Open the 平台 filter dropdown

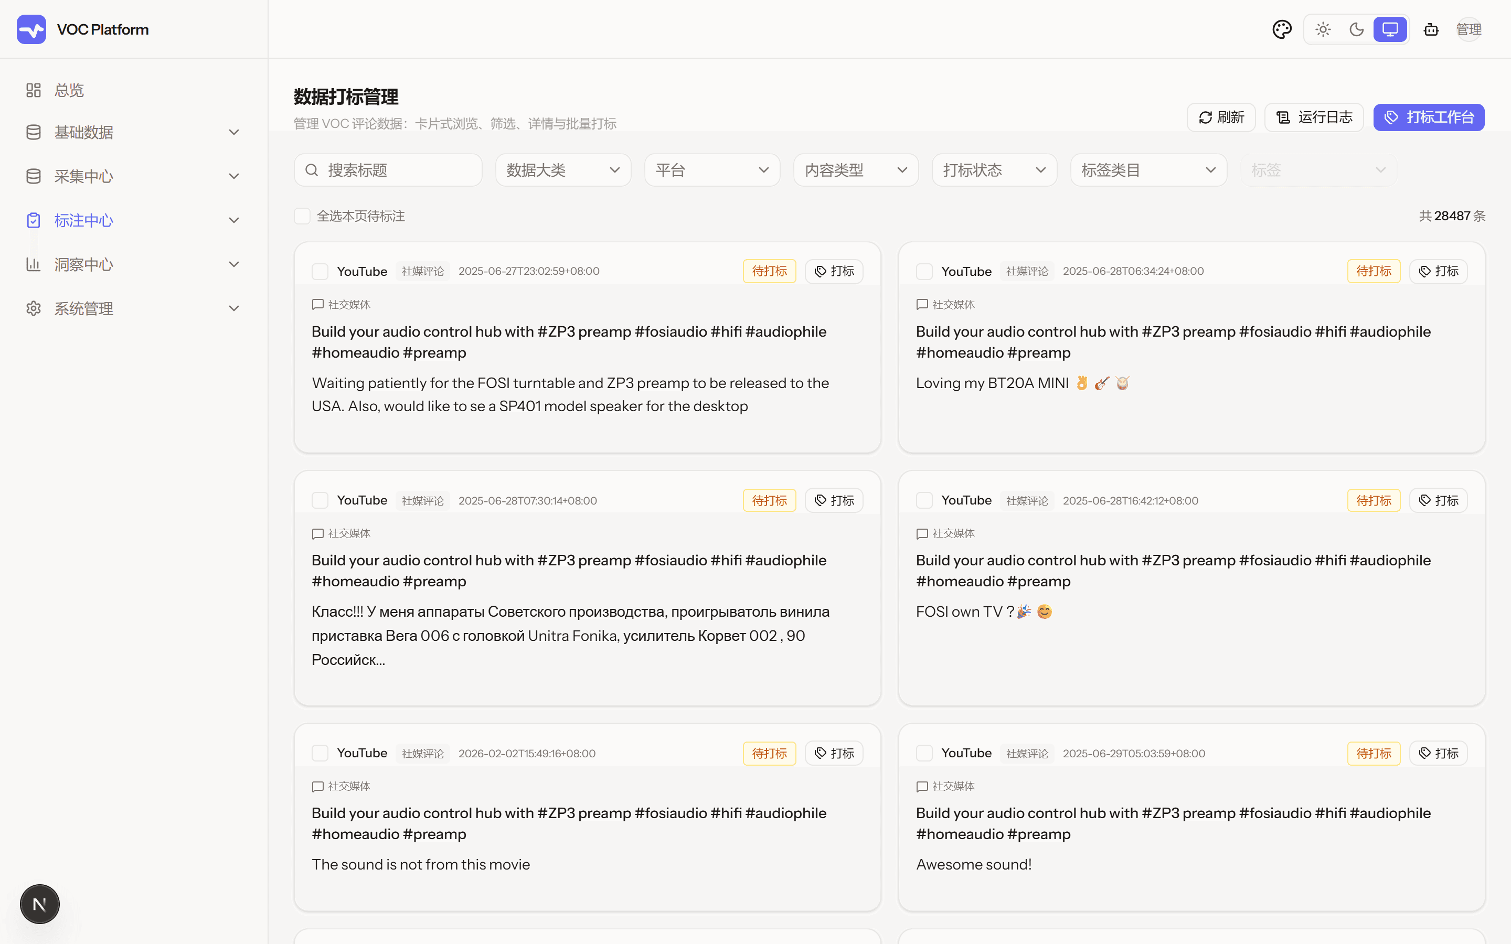click(712, 170)
